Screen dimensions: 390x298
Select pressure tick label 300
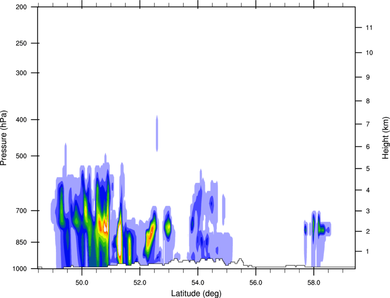pyautogui.click(x=21, y=73)
